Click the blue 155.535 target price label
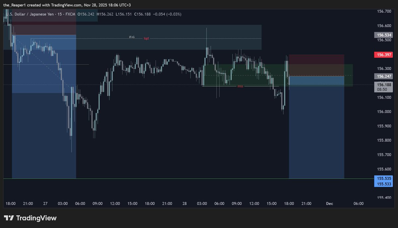Image resolution: width=398 pixels, height=228 pixels. coord(383,178)
